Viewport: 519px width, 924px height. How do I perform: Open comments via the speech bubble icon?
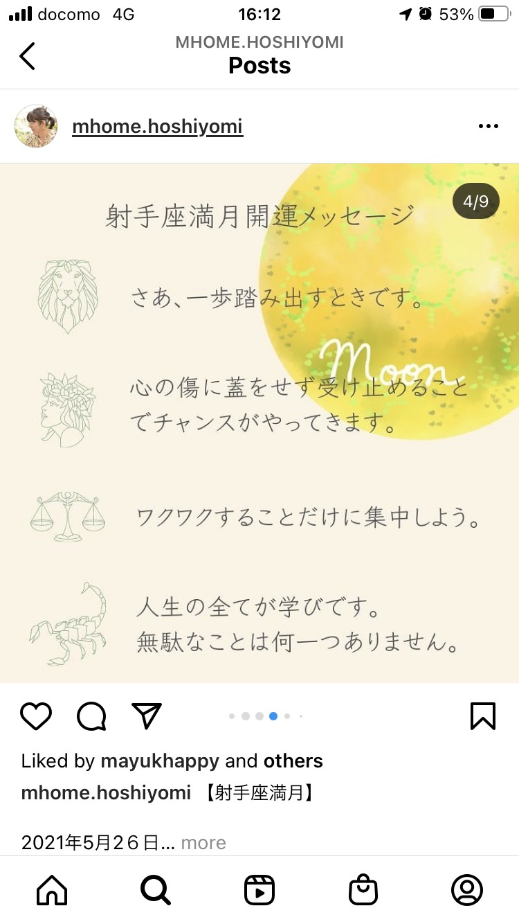click(x=91, y=716)
